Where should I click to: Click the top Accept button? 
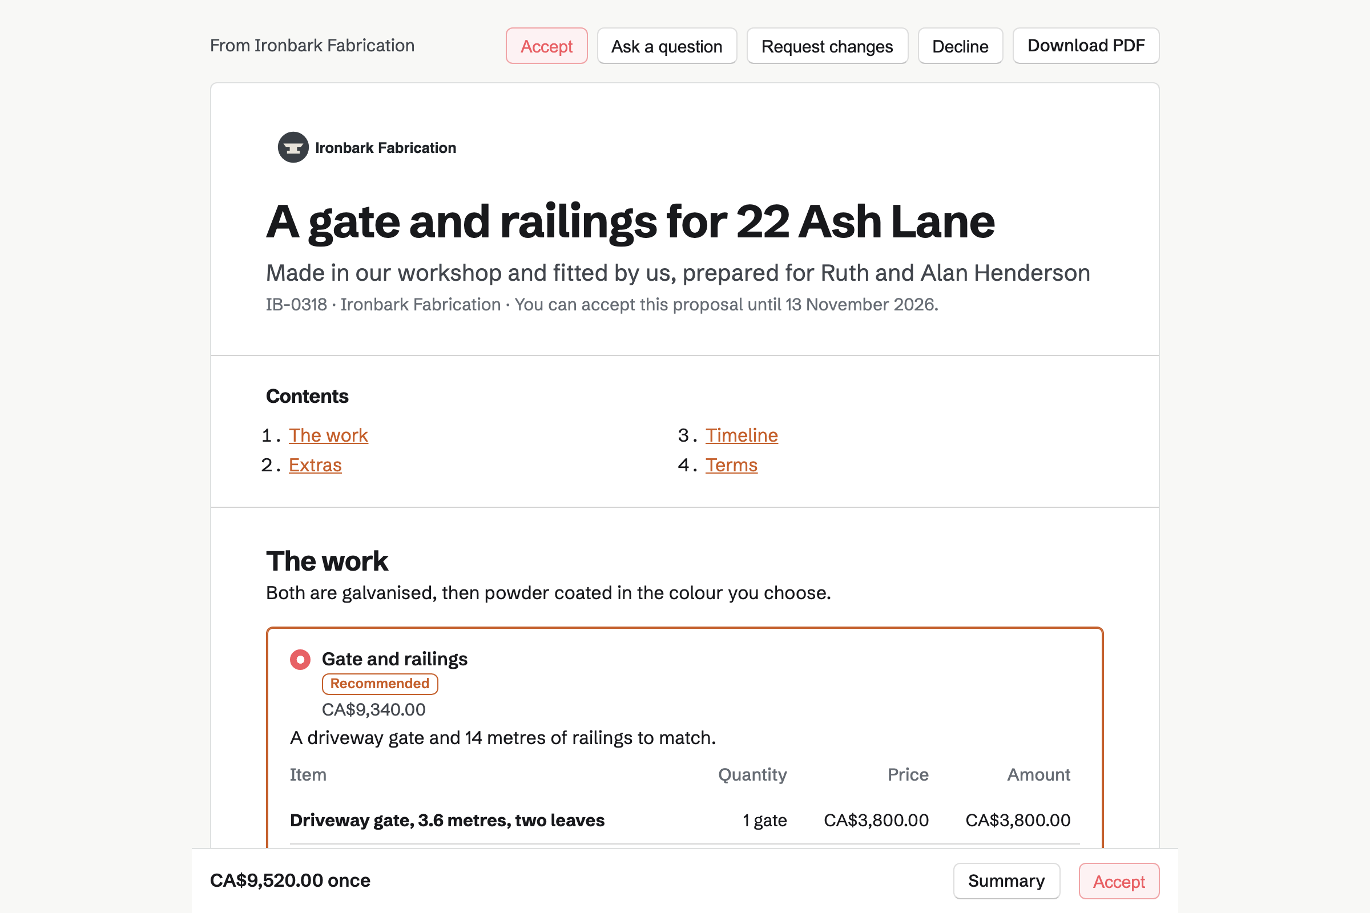point(546,46)
